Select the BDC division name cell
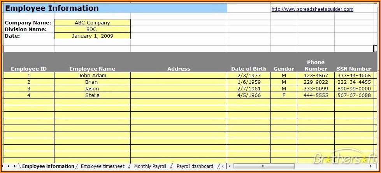The width and height of the screenshot is (381, 173). click(x=92, y=29)
